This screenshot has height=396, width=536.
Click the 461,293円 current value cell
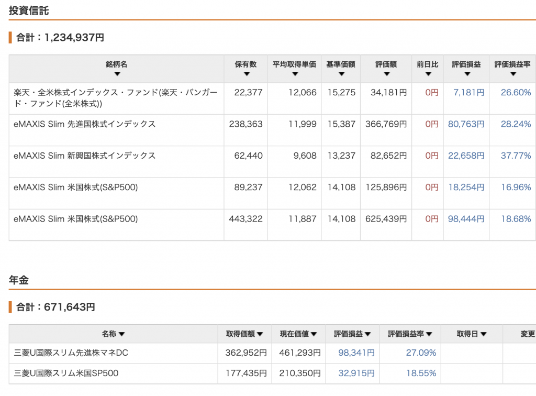pyautogui.click(x=300, y=353)
